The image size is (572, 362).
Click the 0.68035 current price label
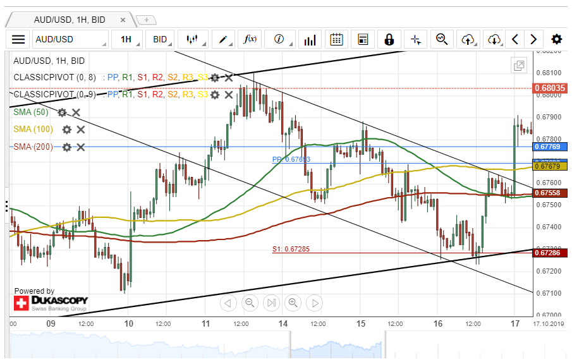point(550,88)
